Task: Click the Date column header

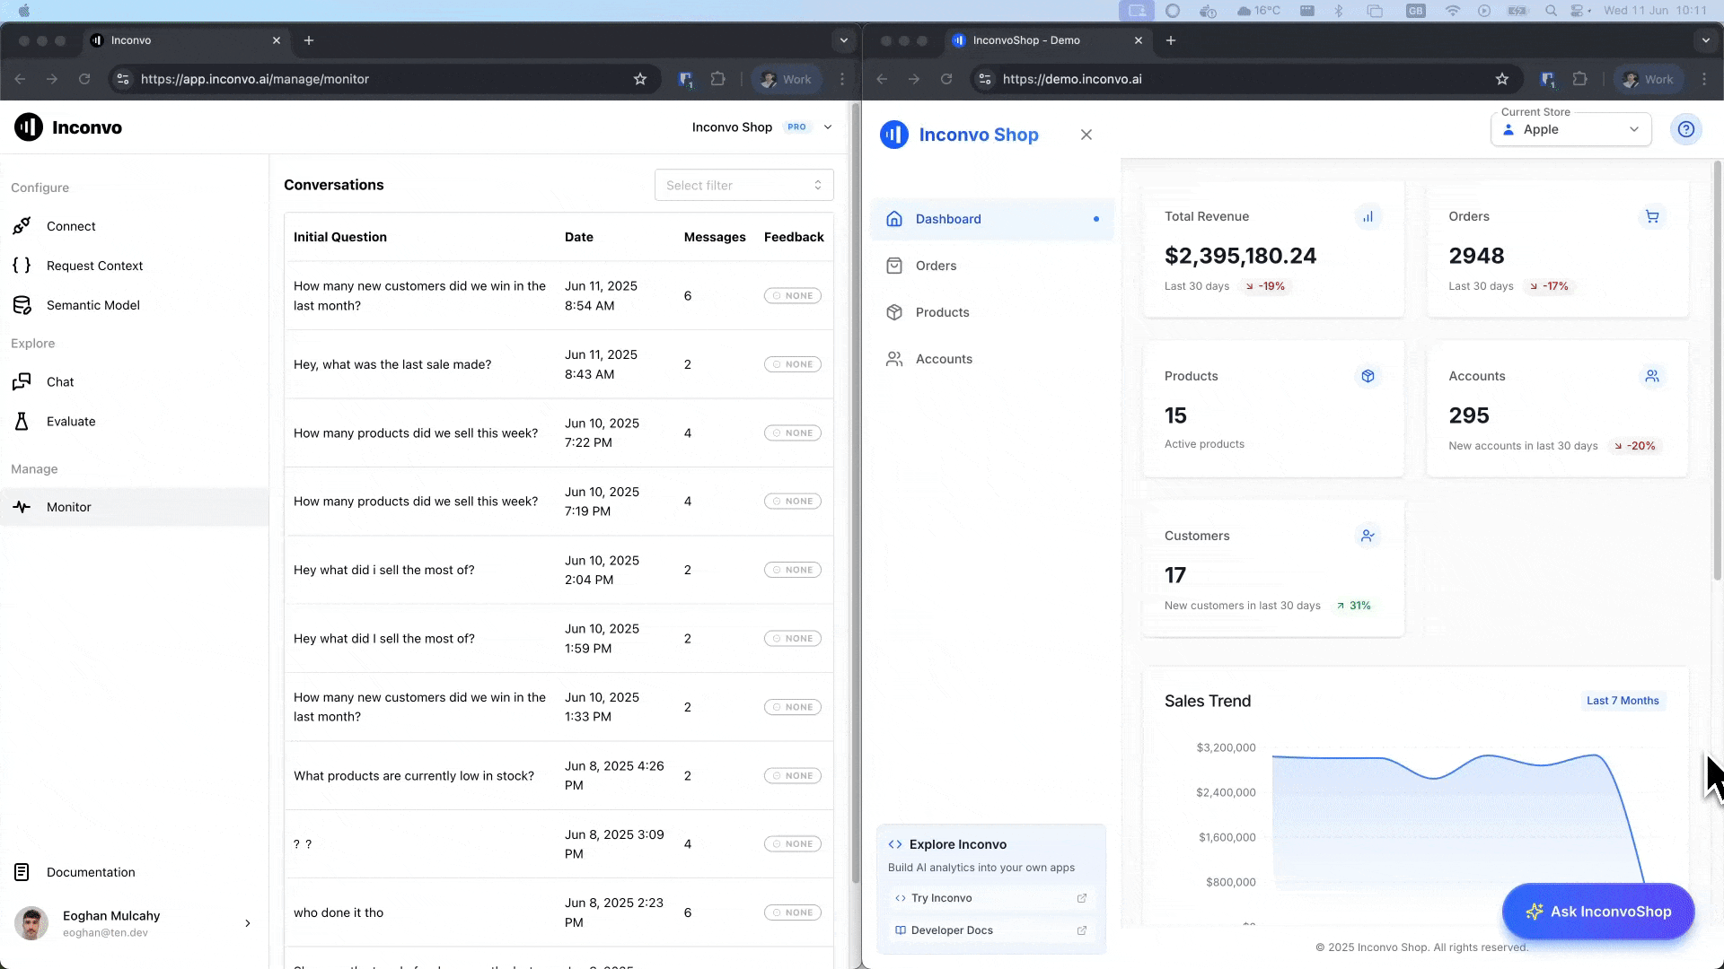Action: [x=579, y=237]
